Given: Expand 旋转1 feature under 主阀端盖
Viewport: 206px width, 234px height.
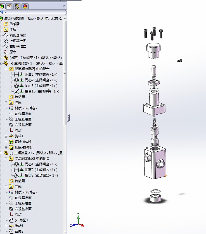Looking at the screenshot, I should 6,226.
